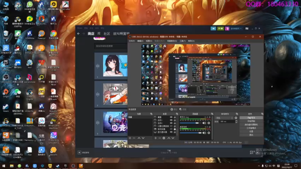This screenshot has width=301, height=169.
Task: Remove the selected scene with the minus icon
Action: (x=134, y=138)
